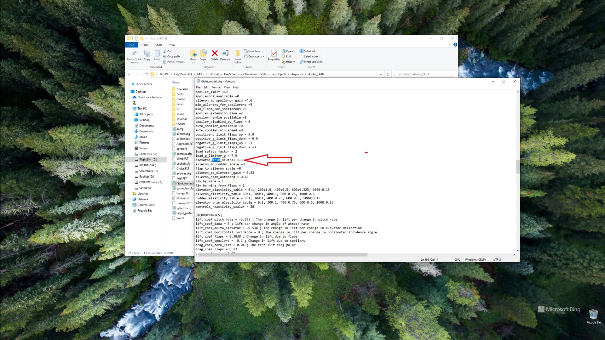Click the Cut scissors icon
This screenshot has height=340, width=605.
point(165,51)
